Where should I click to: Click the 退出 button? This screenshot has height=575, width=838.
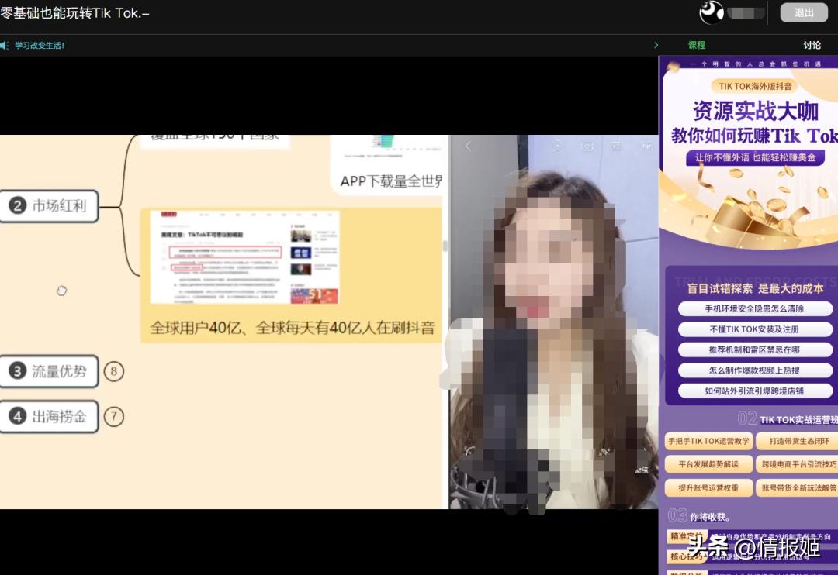[804, 12]
